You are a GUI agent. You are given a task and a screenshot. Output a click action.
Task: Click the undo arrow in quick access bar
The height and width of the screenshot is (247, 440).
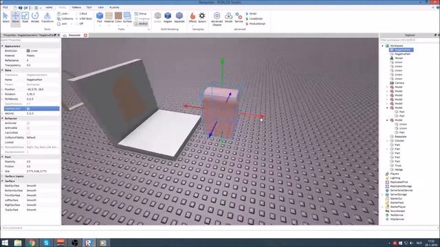coord(20,8)
